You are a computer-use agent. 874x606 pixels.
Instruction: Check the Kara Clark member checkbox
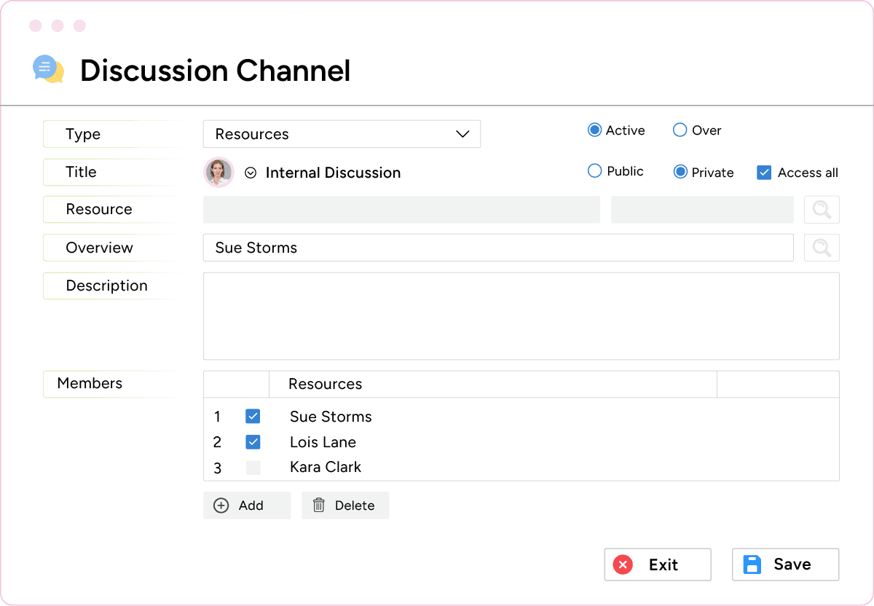pyautogui.click(x=253, y=468)
